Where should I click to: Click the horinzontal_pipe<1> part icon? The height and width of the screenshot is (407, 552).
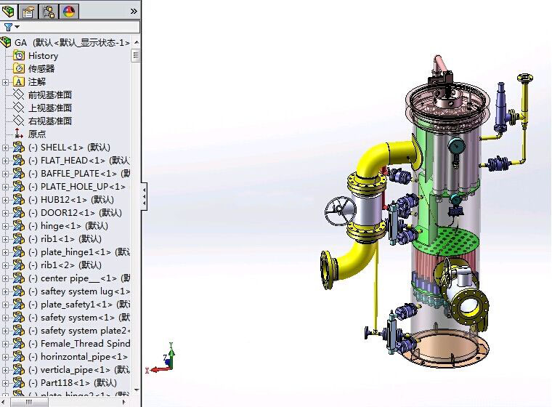pyautogui.click(x=18, y=357)
